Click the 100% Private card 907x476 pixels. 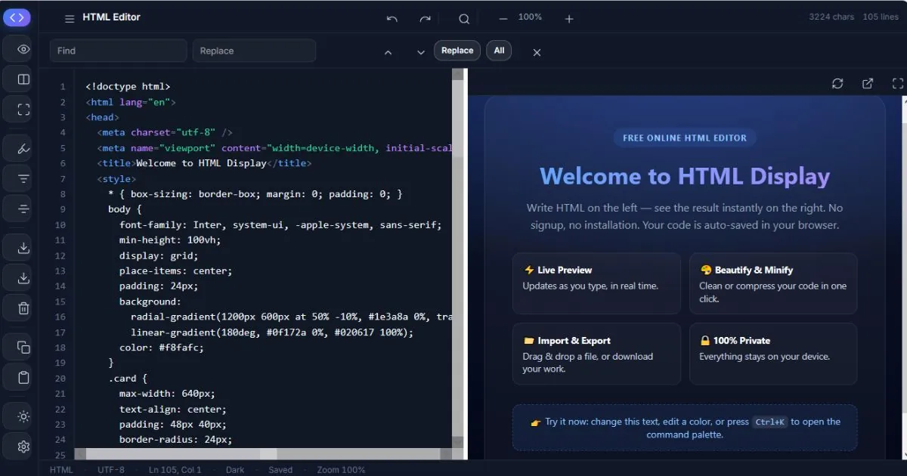click(x=773, y=354)
